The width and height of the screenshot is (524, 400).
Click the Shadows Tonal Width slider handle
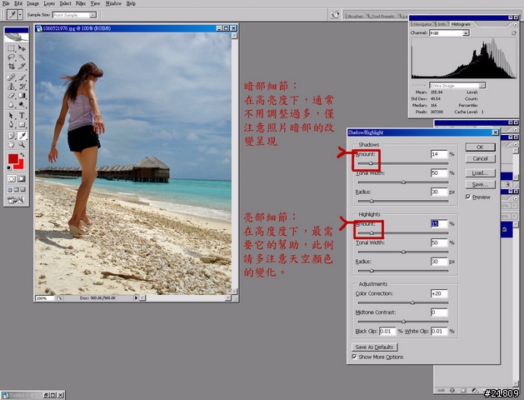pyautogui.click(x=403, y=182)
